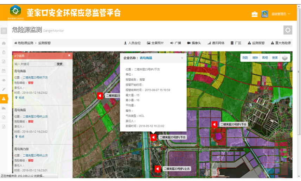Click the user avatar image in header
Viewport: 301px width, 181px height.
pyautogui.click(x=264, y=14)
